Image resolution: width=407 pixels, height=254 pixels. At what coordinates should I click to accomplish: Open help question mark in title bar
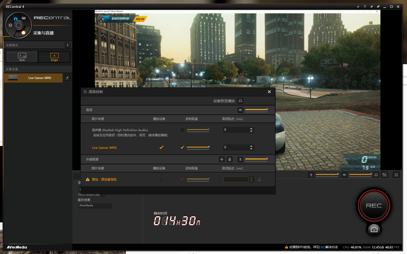pyautogui.click(x=365, y=7)
